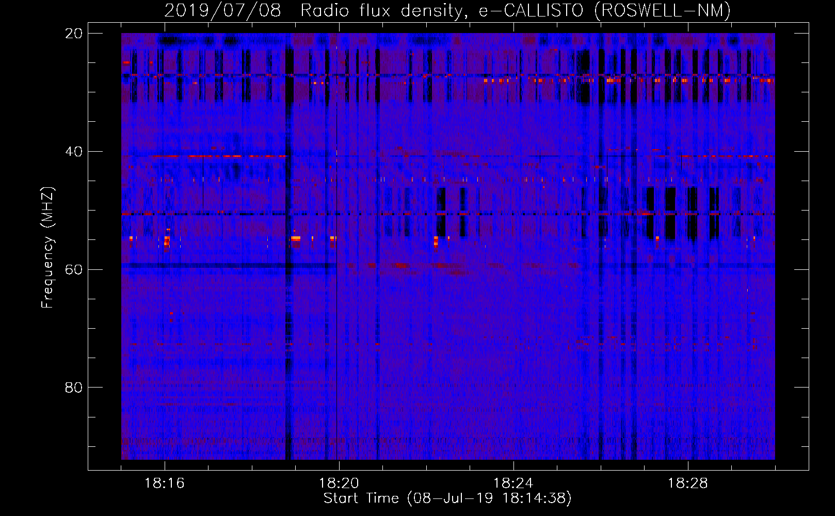Click inside the spectrogram plot area
The width and height of the screenshot is (835, 516).
(x=448, y=246)
